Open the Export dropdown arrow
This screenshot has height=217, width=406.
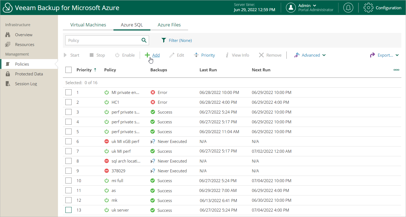pos(397,55)
